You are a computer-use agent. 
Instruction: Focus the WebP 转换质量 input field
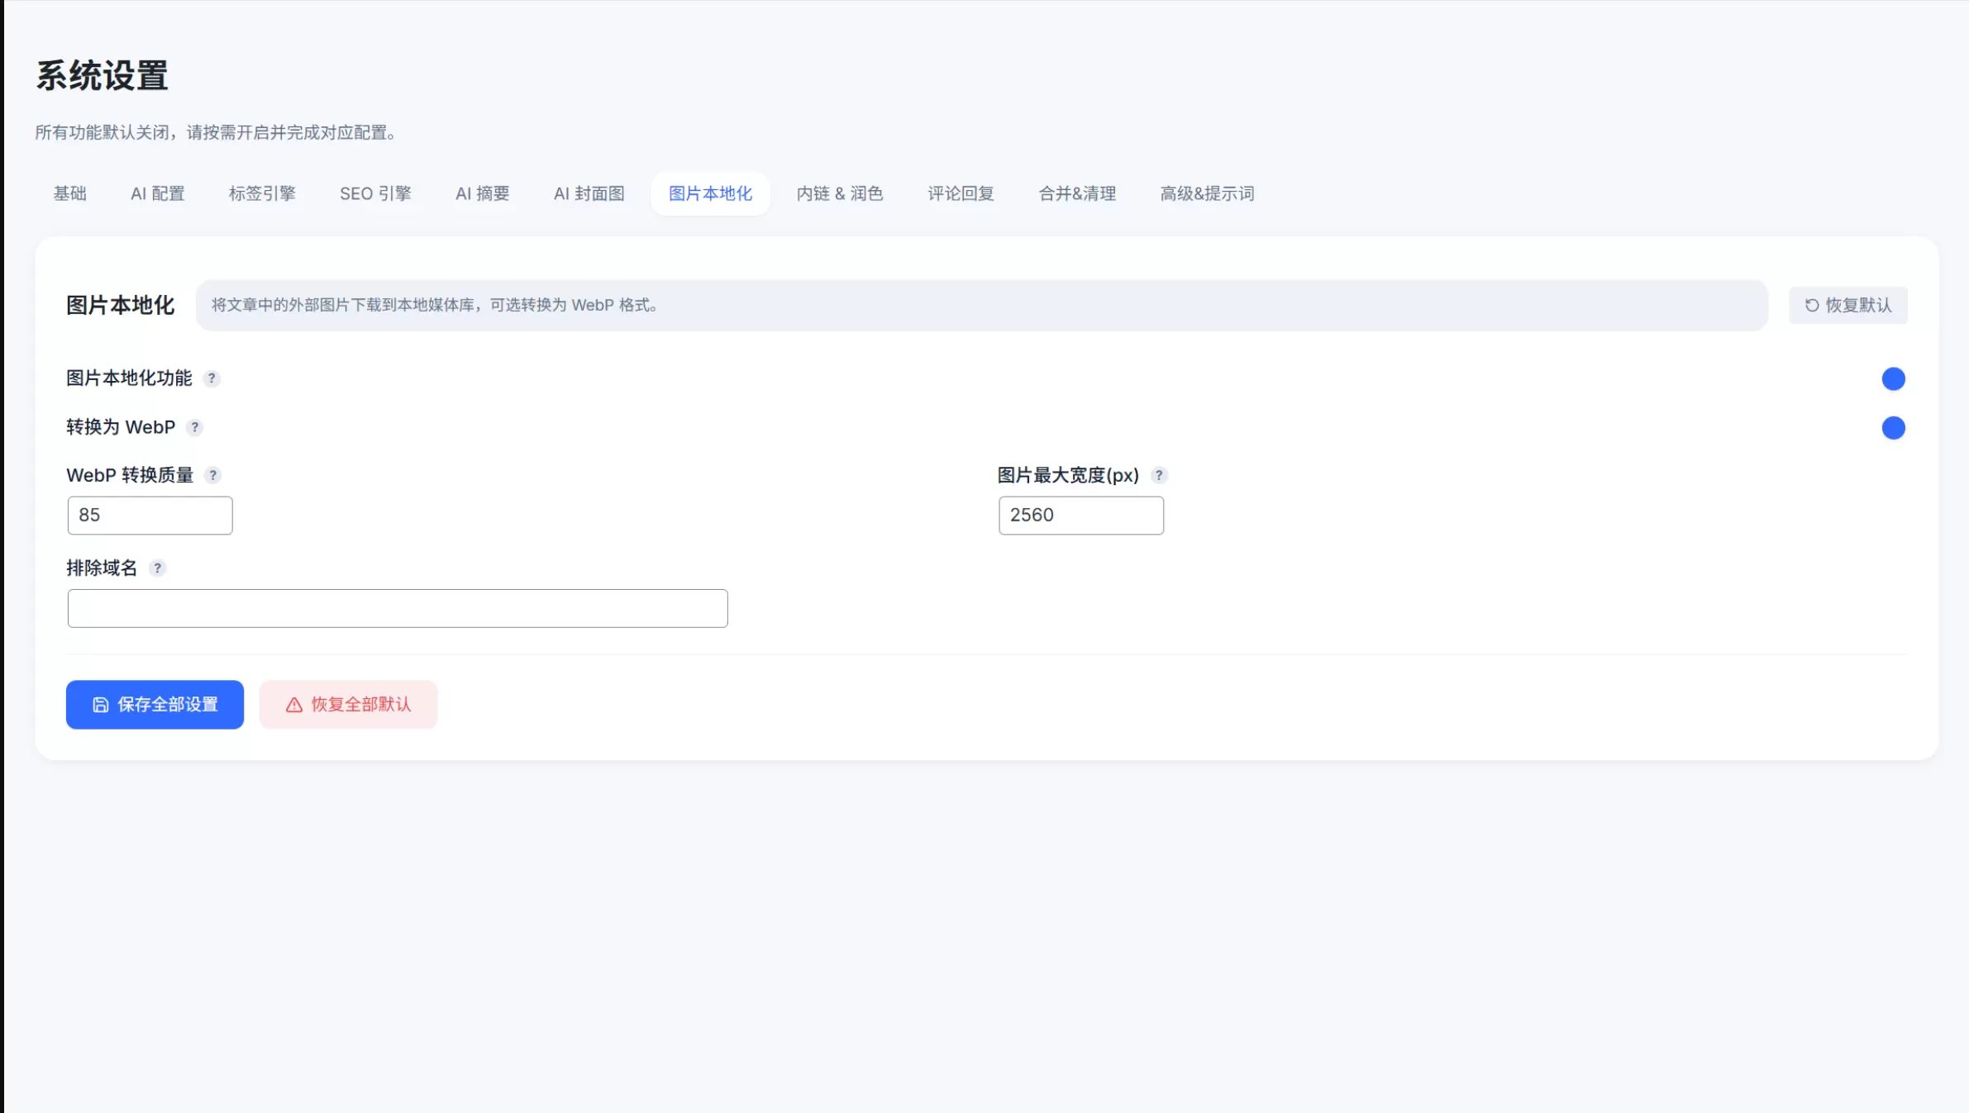pos(150,515)
